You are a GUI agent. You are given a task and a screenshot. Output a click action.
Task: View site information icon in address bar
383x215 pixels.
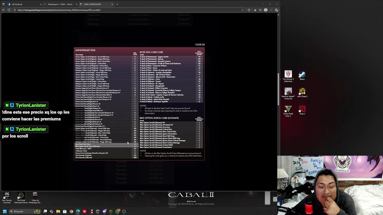click(15, 10)
